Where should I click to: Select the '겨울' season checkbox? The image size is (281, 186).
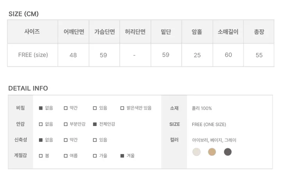(122, 156)
